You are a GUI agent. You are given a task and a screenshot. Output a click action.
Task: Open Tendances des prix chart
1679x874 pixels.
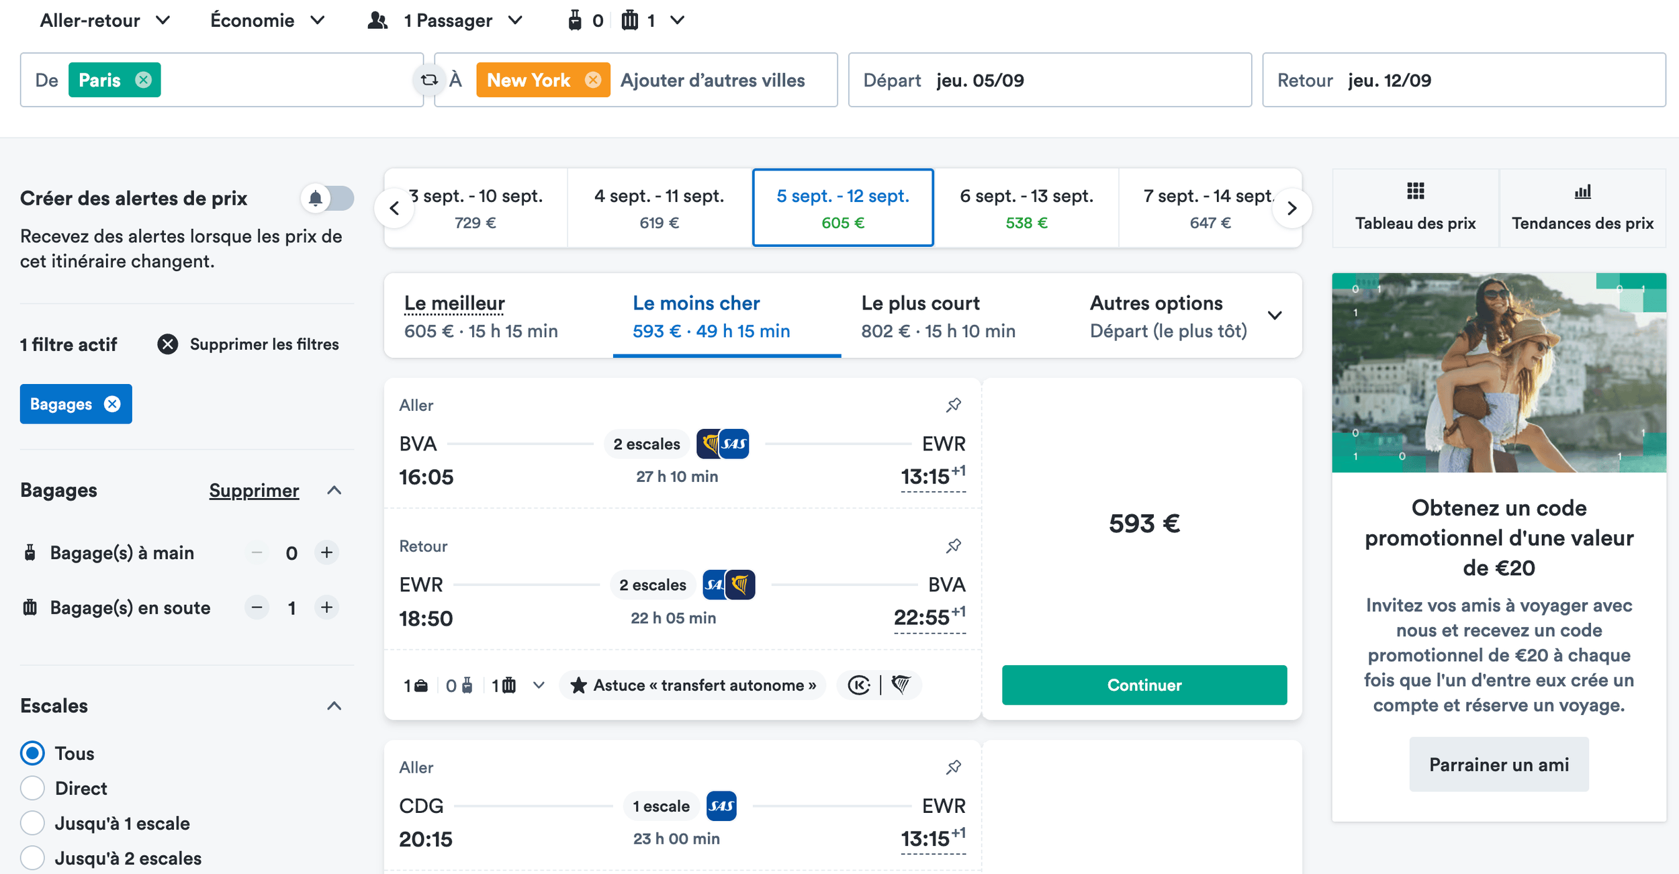coord(1582,208)
